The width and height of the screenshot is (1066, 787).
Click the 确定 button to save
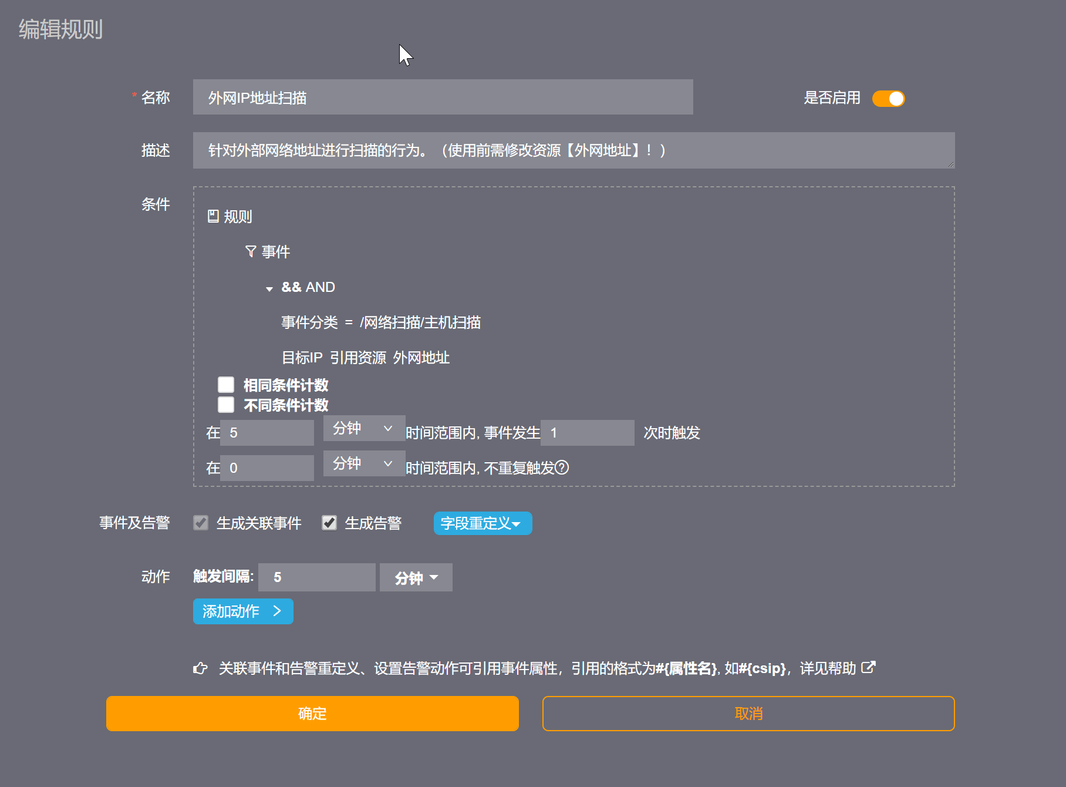coord(312,714)
